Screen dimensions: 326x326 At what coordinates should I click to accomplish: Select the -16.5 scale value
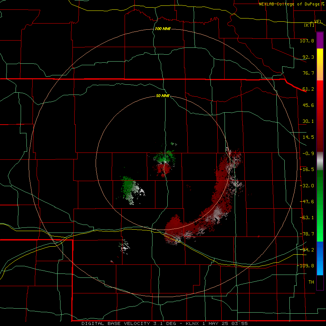[307, 170]
